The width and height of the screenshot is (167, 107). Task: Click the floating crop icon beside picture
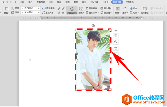point(116,49)
